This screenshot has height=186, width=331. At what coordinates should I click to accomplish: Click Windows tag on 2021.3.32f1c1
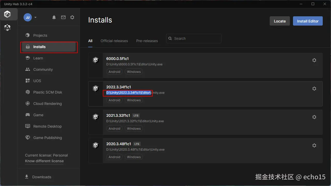tap(134, 129)
